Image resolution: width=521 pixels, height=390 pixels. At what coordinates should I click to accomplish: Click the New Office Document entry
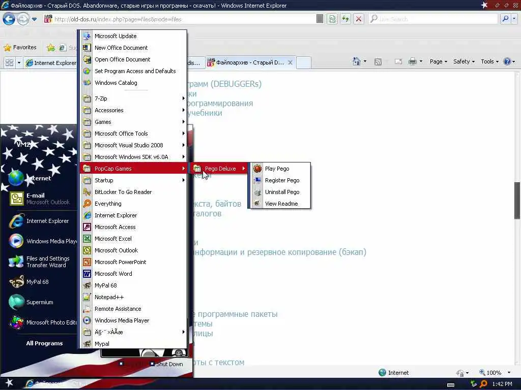(134, 48)
